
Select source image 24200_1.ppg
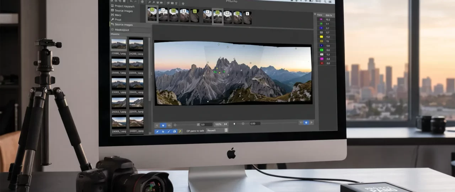[136, 46]
